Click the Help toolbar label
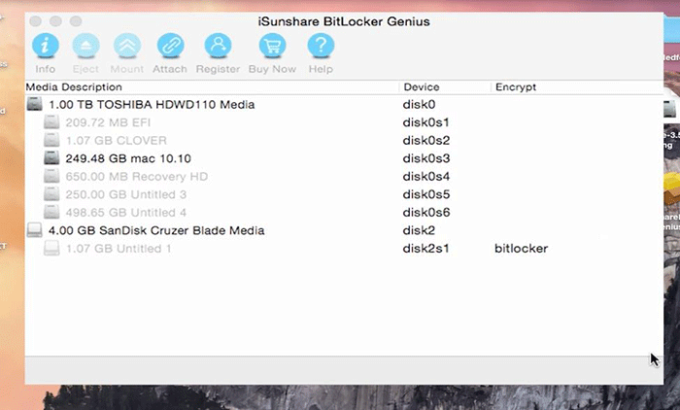Image resolution: width=680 pixels, height=410 pixels. tap(321, 69)
